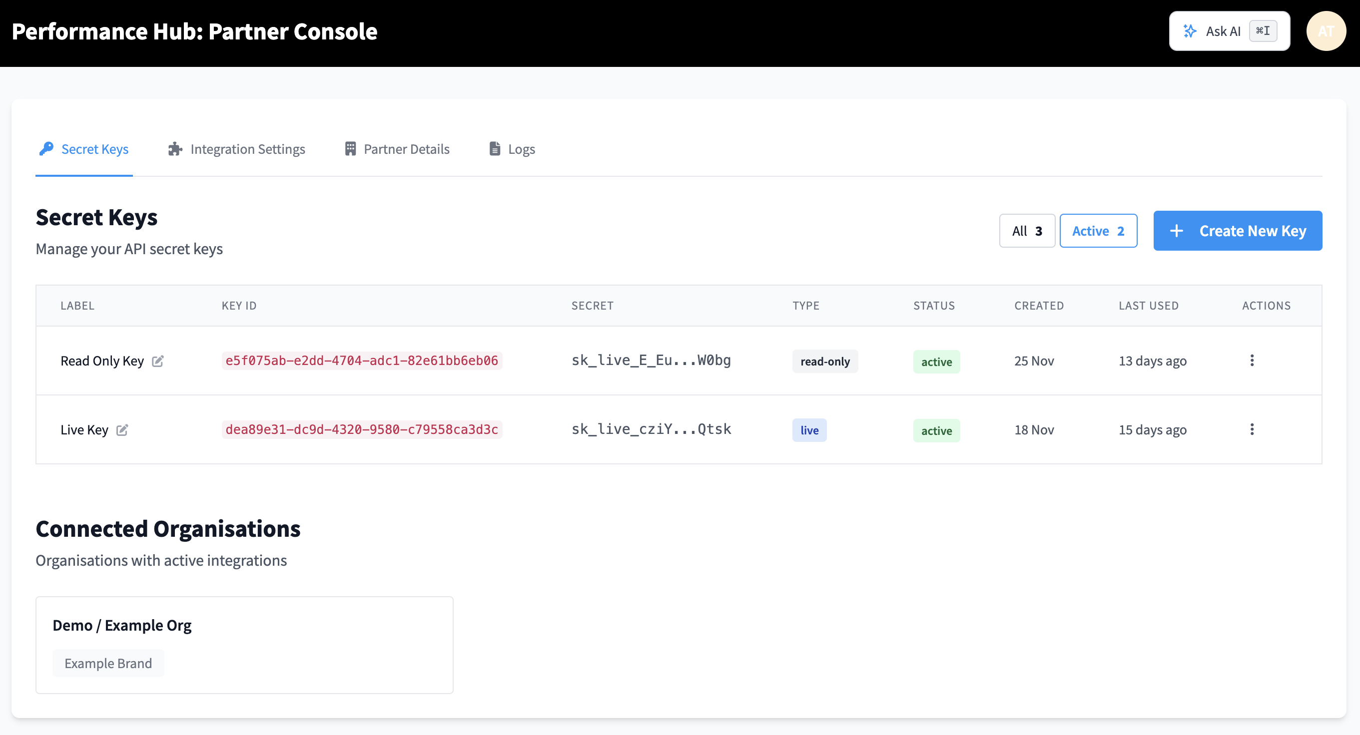
Task: Click Performance Hub: Partner Console title
Action: 194,31
